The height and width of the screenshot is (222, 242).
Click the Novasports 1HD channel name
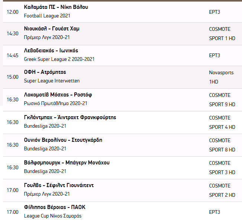pyautogui.click(x=221, y=76)
